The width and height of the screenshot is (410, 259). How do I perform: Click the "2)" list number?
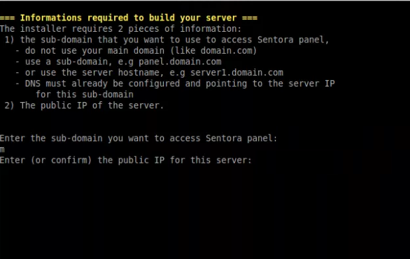tap(9, 105)
